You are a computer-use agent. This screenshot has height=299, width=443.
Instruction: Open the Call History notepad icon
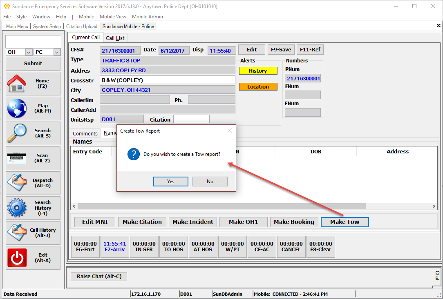point(17,233)
